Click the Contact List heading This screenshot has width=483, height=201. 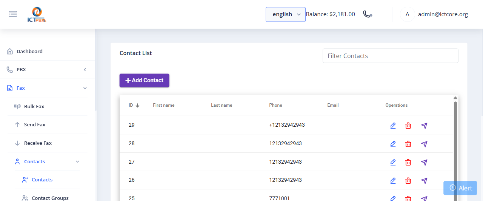[136, 53]
